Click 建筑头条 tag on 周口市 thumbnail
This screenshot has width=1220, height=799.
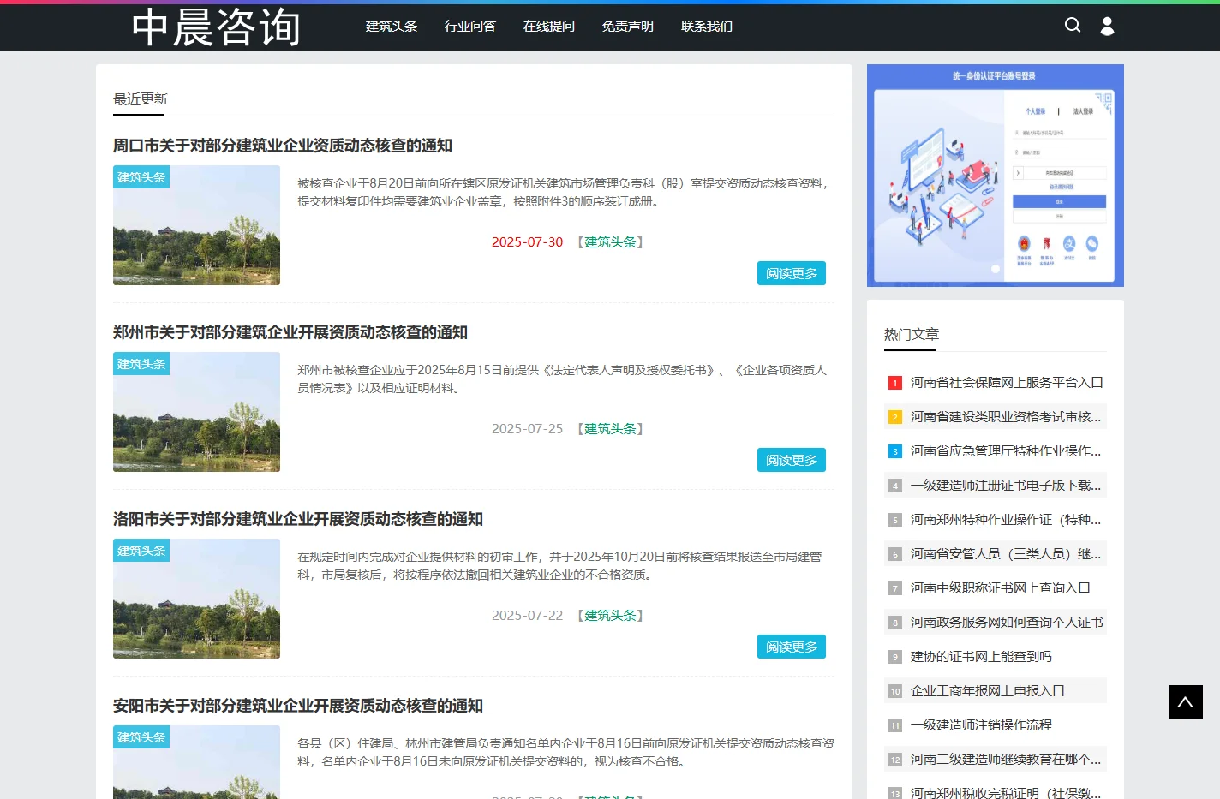pos(141,177)
